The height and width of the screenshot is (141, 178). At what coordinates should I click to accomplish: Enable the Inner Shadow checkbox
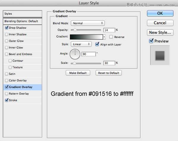7,35
